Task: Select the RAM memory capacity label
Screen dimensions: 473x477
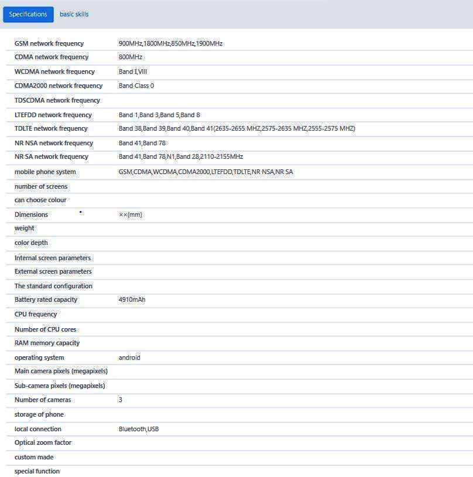Action: pos(47,343)
